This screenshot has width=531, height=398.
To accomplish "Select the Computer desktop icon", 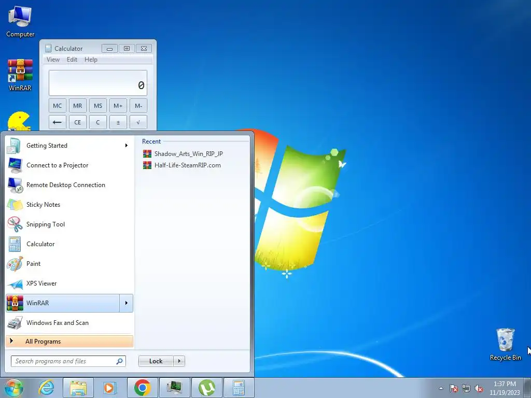I will (x=20, y=22).
